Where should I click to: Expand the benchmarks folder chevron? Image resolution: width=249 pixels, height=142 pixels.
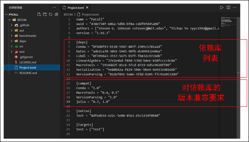point(11,36)
